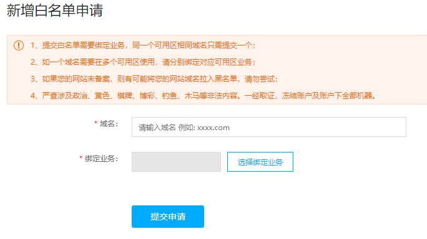The height and width of the screenshot is (239, 427).
Task: Click the 绑定业务 field label
Action: [x=101, y=159]
